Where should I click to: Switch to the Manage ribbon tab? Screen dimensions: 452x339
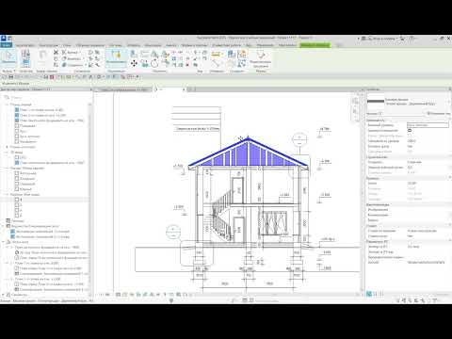[265, 45]
